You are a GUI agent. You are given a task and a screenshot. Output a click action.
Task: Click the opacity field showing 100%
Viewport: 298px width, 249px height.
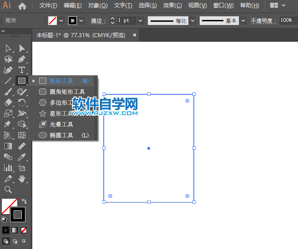[286, 20]
